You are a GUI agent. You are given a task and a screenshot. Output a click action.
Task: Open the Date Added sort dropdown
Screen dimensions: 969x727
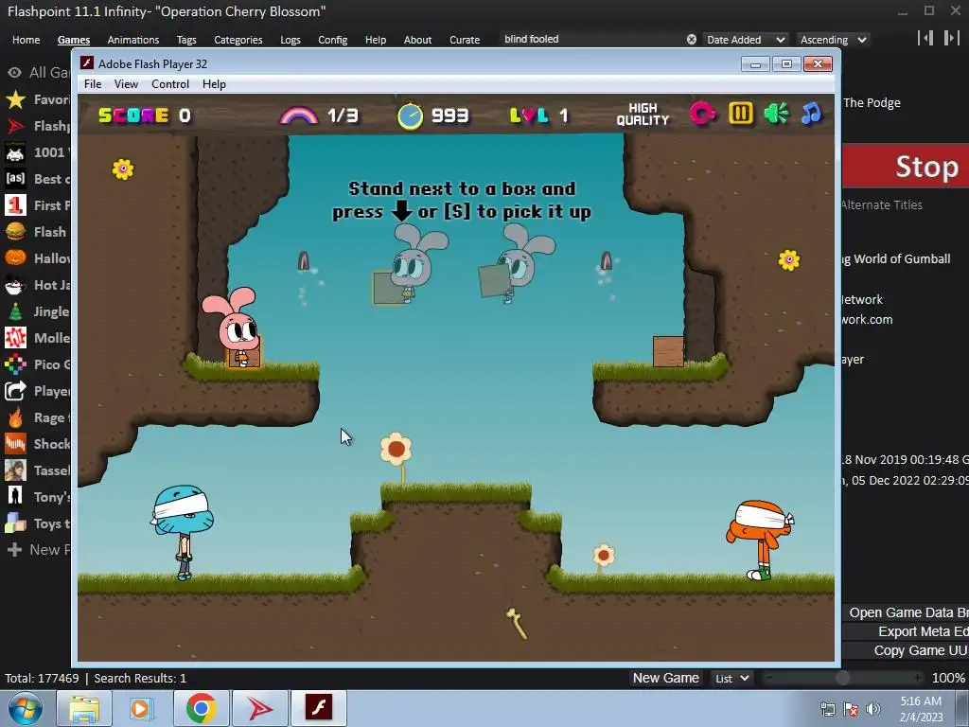tap(746, 40)
